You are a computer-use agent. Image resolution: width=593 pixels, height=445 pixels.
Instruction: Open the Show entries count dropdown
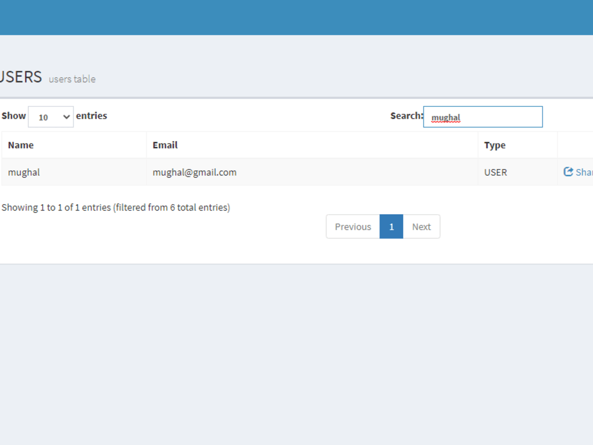point(50,117)
